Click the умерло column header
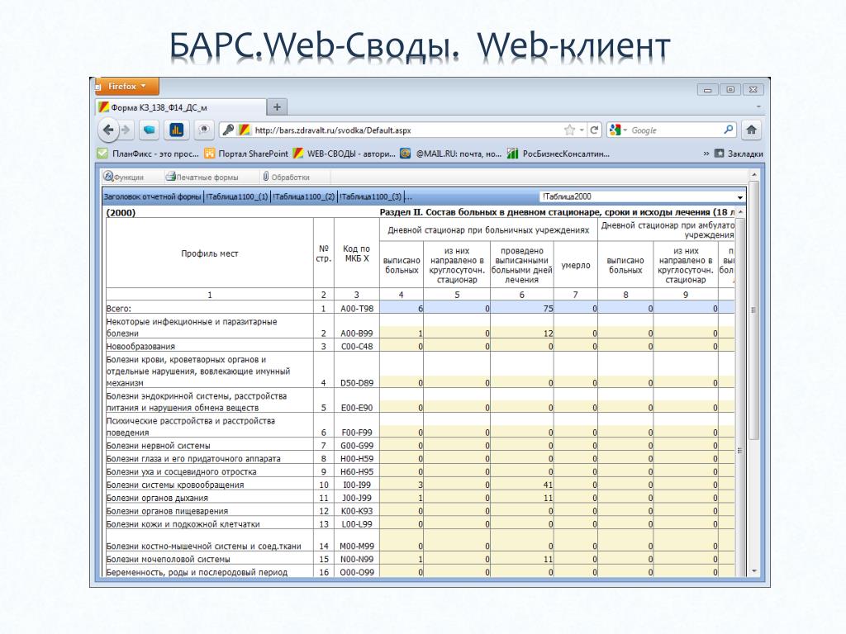The height and width of the screenshot is (634, 846). coord(576,265)
